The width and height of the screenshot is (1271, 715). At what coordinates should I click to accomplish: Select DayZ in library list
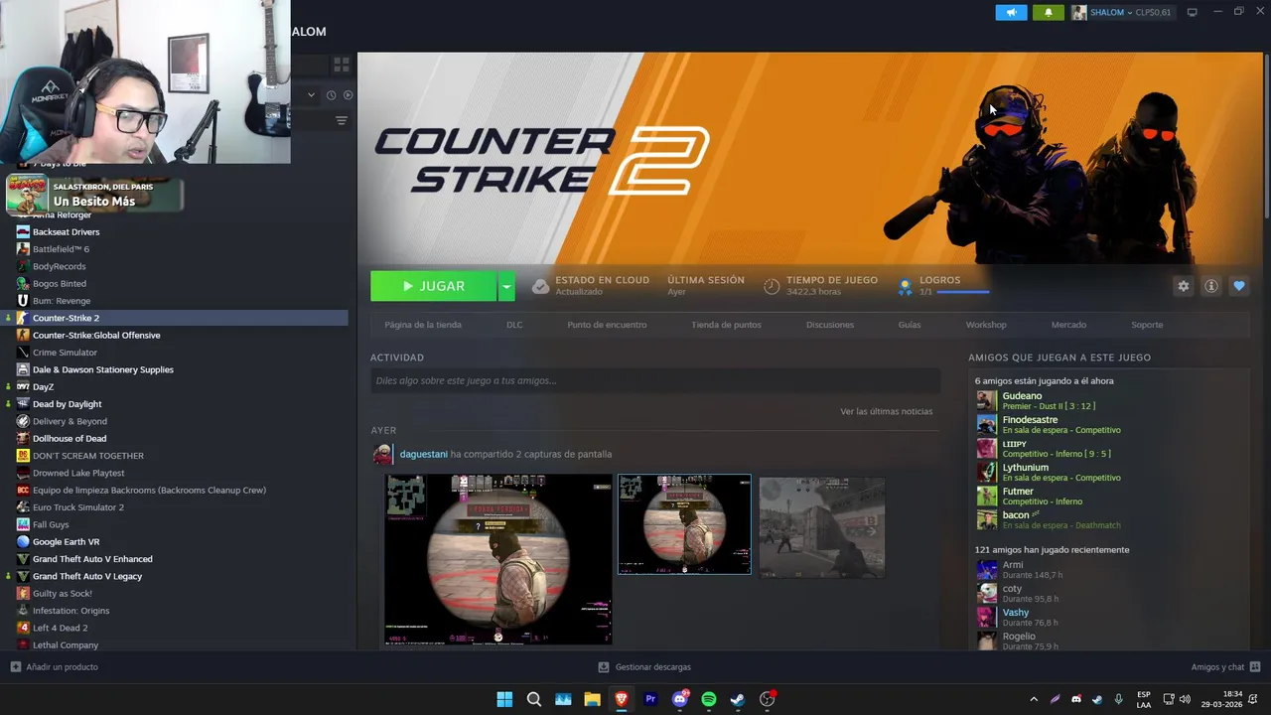43,386
